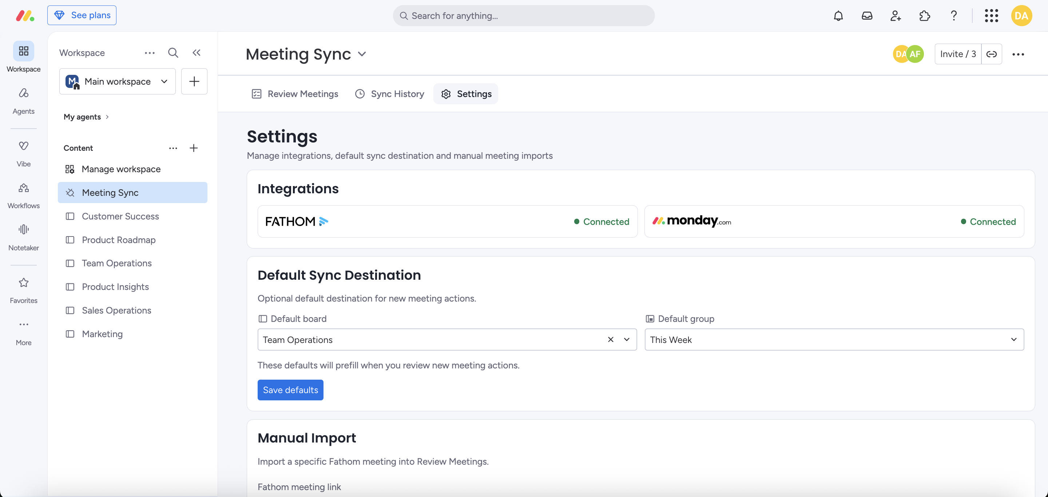1048x497 pixels.
Task: Click the sidebar search magnifier icon
Action: click(x=173, y=53)
